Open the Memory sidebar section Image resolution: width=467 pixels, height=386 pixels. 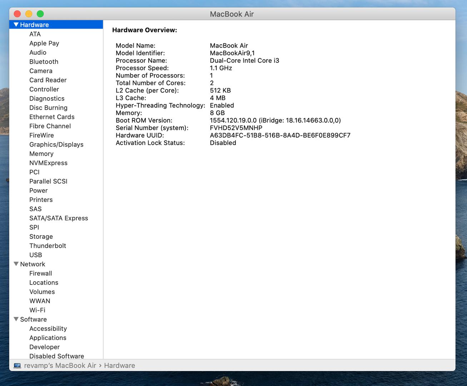[x=41, y=154]
